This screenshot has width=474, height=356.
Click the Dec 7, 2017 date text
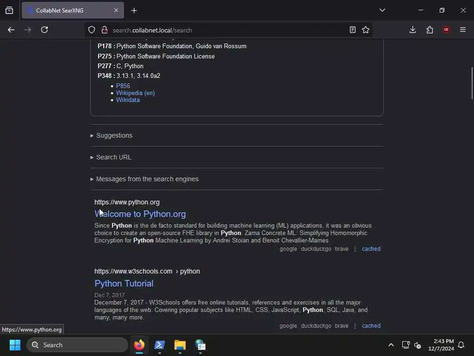pos(109,295)
